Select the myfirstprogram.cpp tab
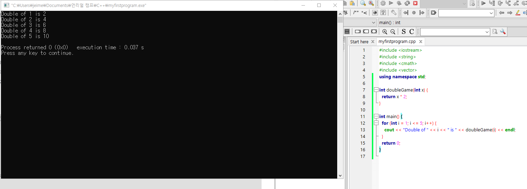527x189 pixels. [x=397, y=41]
